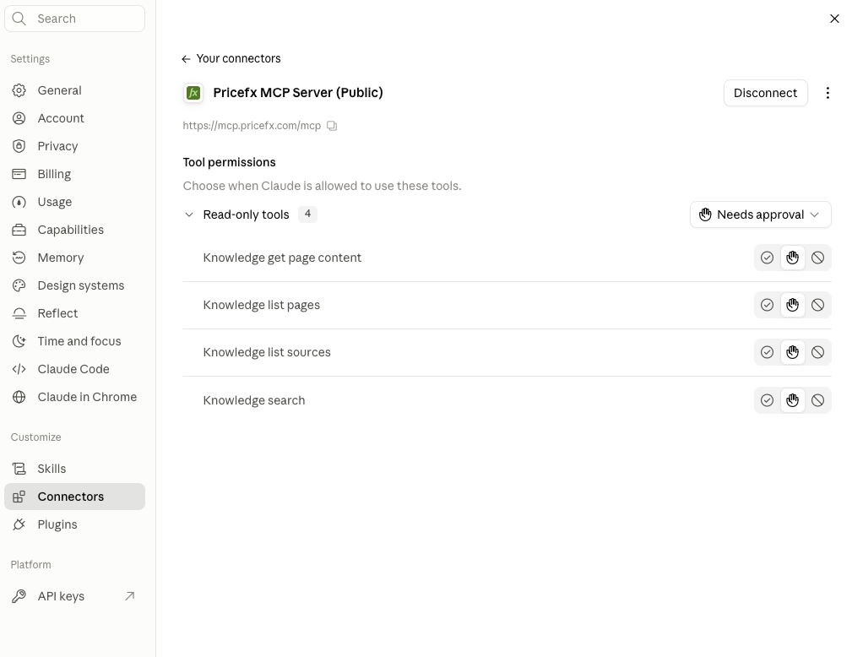852x657 pixels.
Task: Set Knowledge search to always allow
Action: click(767, 400)
